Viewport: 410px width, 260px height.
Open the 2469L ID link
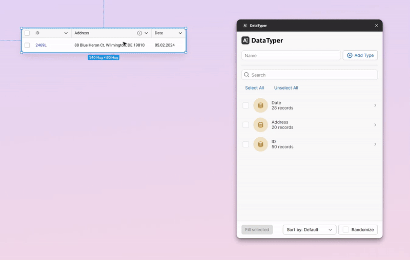point(41,45)
